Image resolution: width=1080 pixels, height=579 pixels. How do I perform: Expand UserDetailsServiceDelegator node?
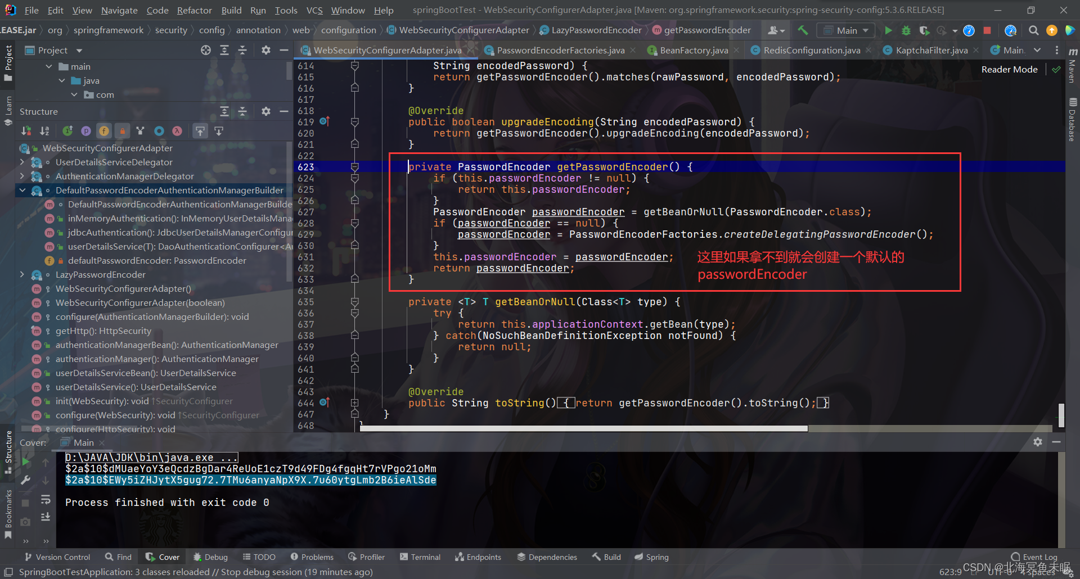pyautogui.click(x=22, y=162)
